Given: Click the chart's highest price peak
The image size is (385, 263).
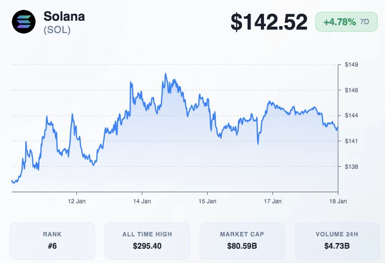Looking at the screenshot, I should click(x=166, y=74).
